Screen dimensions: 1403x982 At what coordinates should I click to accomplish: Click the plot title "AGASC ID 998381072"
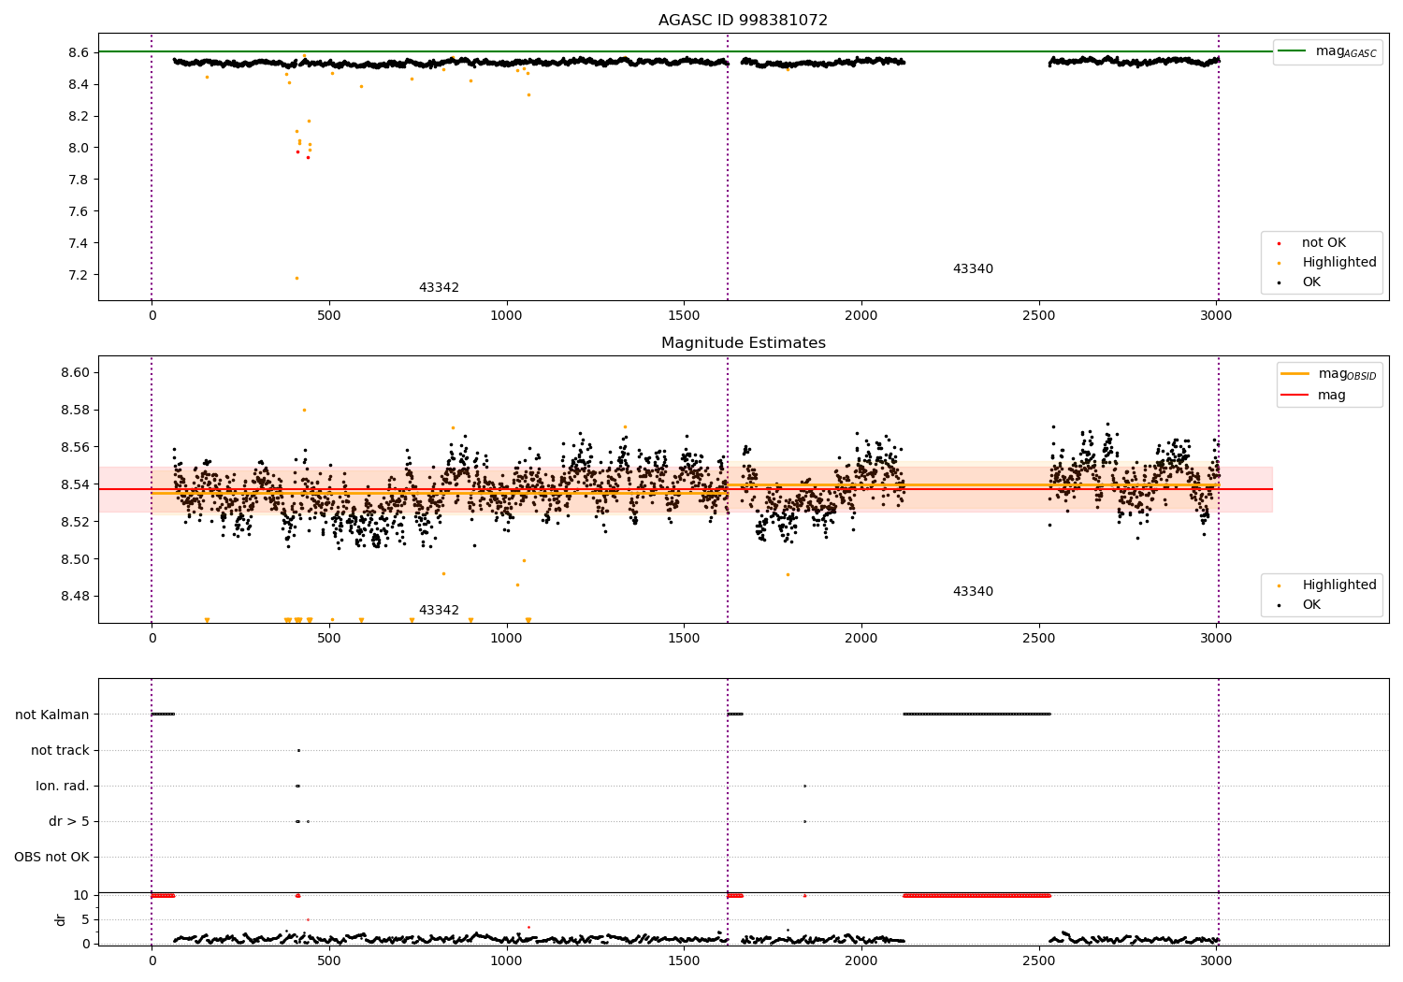pos(743,21)
